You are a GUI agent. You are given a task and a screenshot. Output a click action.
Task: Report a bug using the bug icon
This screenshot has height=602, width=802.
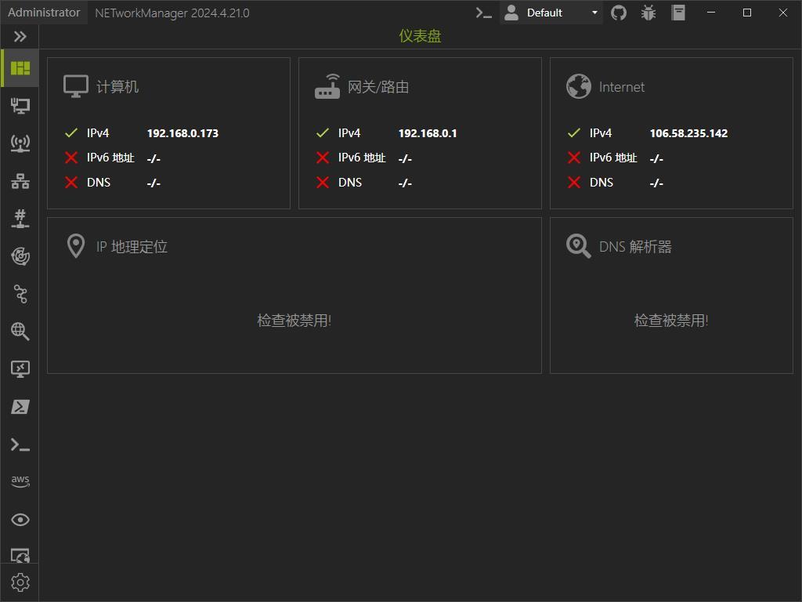pos(648,13)
